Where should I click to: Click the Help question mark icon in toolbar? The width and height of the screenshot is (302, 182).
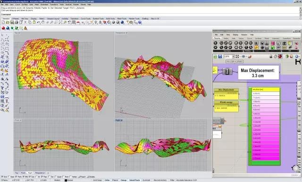[x=140, y=23]
